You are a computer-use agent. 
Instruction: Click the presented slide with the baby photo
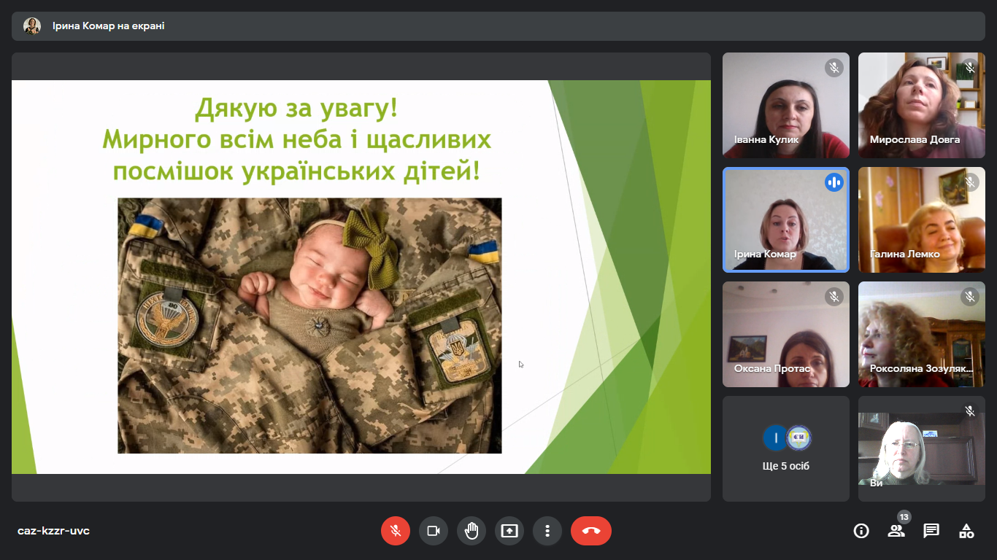click(x=309, y=324)
